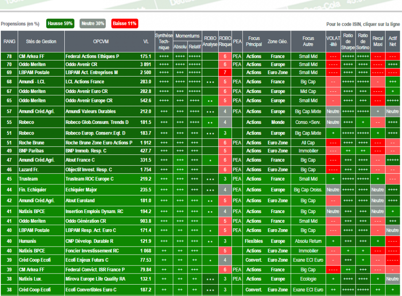Screen dimensions: 402x296
Task: Click the Zone Géo. column header
Action: (278, 41)
